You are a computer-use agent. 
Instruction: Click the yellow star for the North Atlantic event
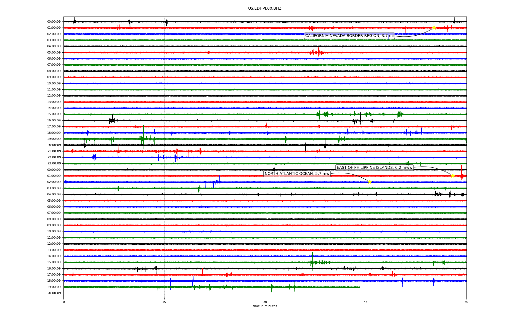click(x=370, y=182)
